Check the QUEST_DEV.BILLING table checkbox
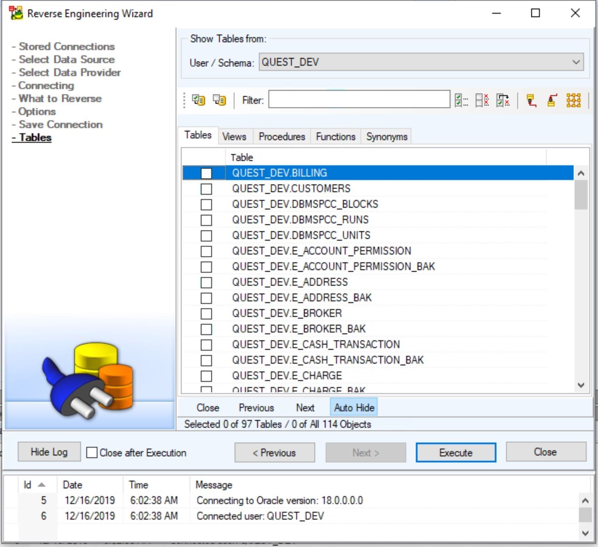Screen dimensions: 598x547 [206, 173]
